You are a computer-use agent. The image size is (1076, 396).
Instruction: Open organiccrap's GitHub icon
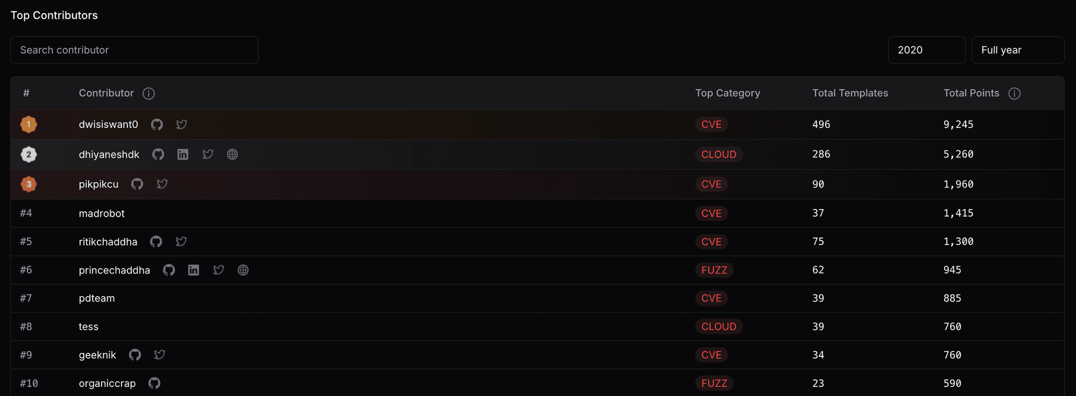pos(154,384)
